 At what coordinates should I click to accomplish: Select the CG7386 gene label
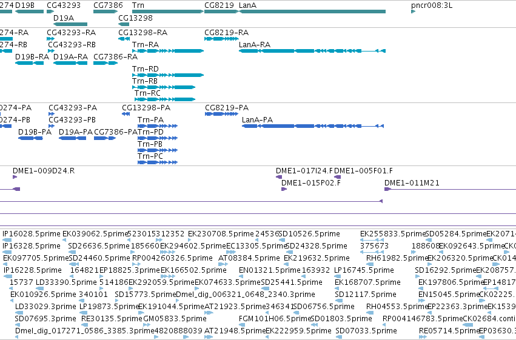108,5
